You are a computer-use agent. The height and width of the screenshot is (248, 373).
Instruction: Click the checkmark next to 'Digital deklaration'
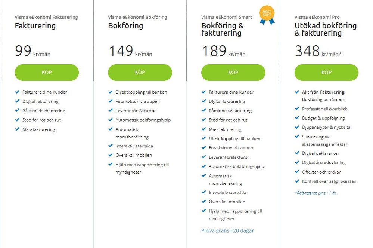coord(297,153)
